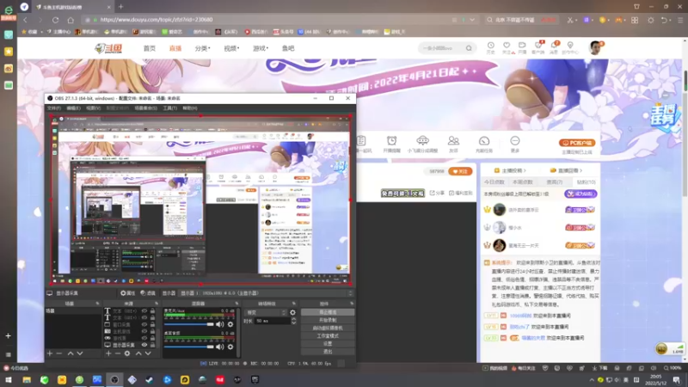Adjust 麦克风/Aux volume slider
688x387 pixels.
click(188, 324)
